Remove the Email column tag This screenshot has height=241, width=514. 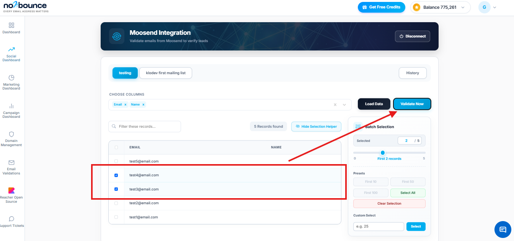[x=125, y=104]
